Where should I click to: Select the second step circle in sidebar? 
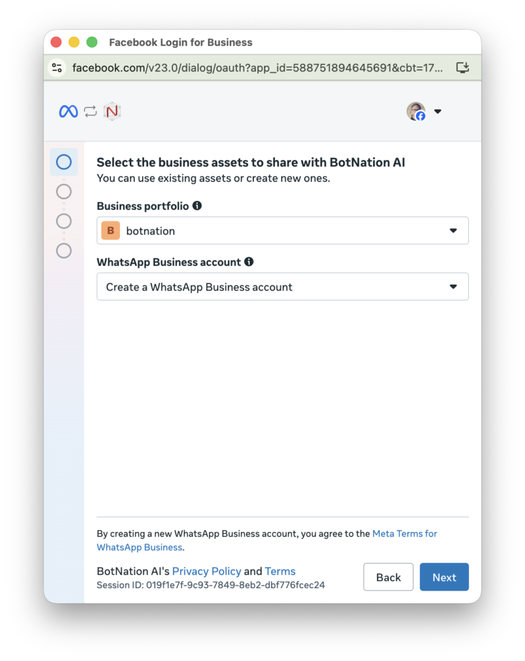click(x=64, y=192)
